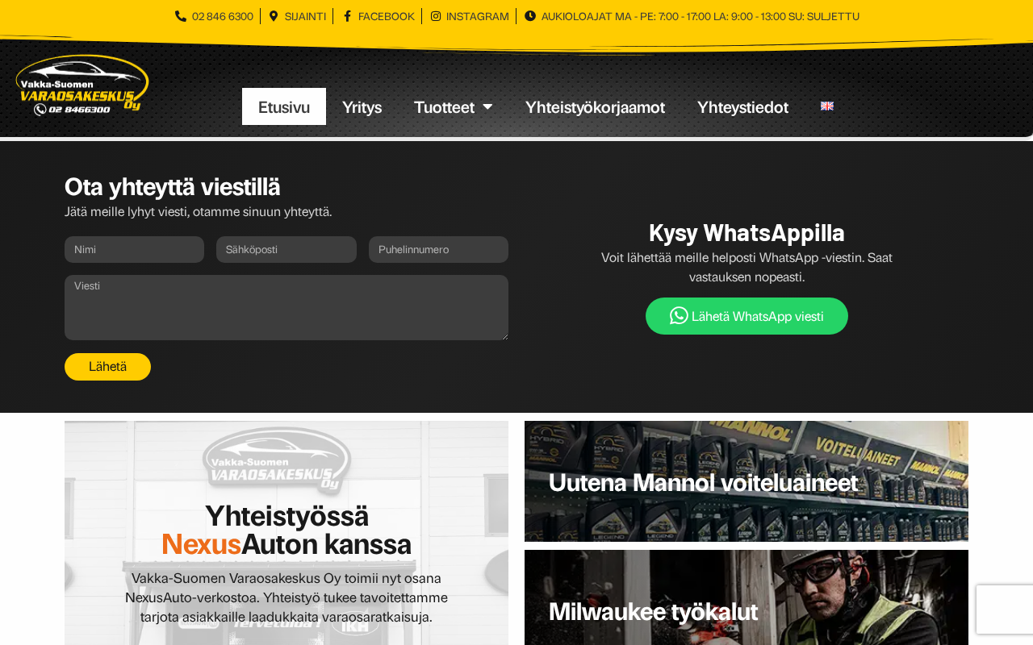Click the WhatsApp icon in the green button
The height and width of the screenshot is (645, 1033).
click(x=679, y=315)
